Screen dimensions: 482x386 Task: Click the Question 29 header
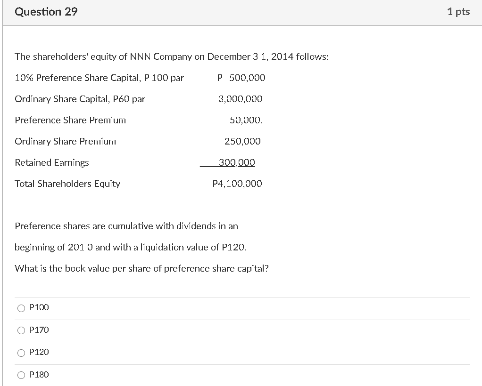[46, 12]
